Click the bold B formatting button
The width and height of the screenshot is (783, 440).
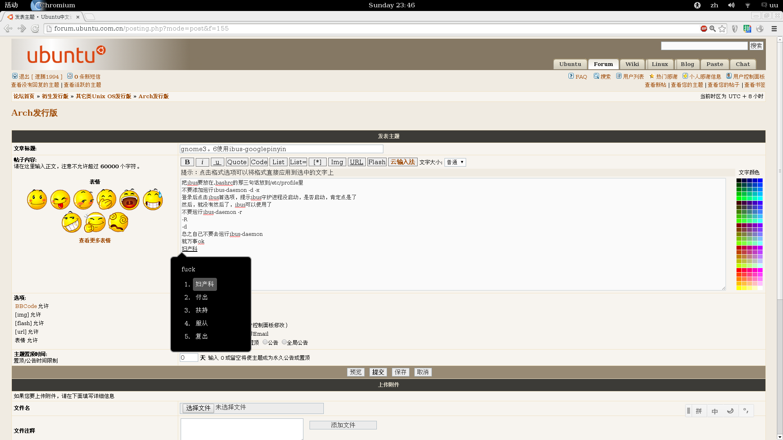pos(187,162)
